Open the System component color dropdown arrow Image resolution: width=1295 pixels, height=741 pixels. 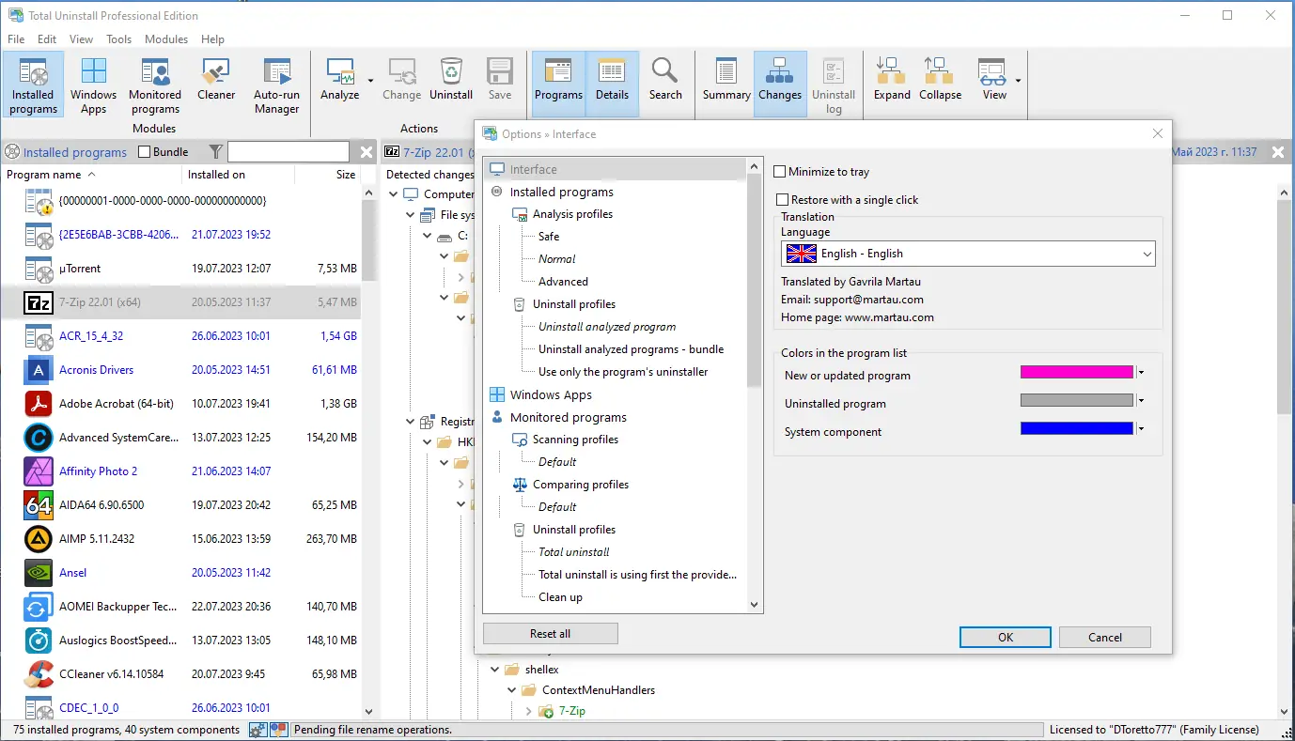point(1141,429)
